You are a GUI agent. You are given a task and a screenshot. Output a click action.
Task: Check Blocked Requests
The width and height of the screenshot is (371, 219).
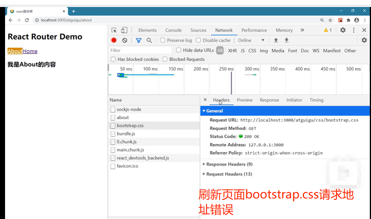click(165, 59)
